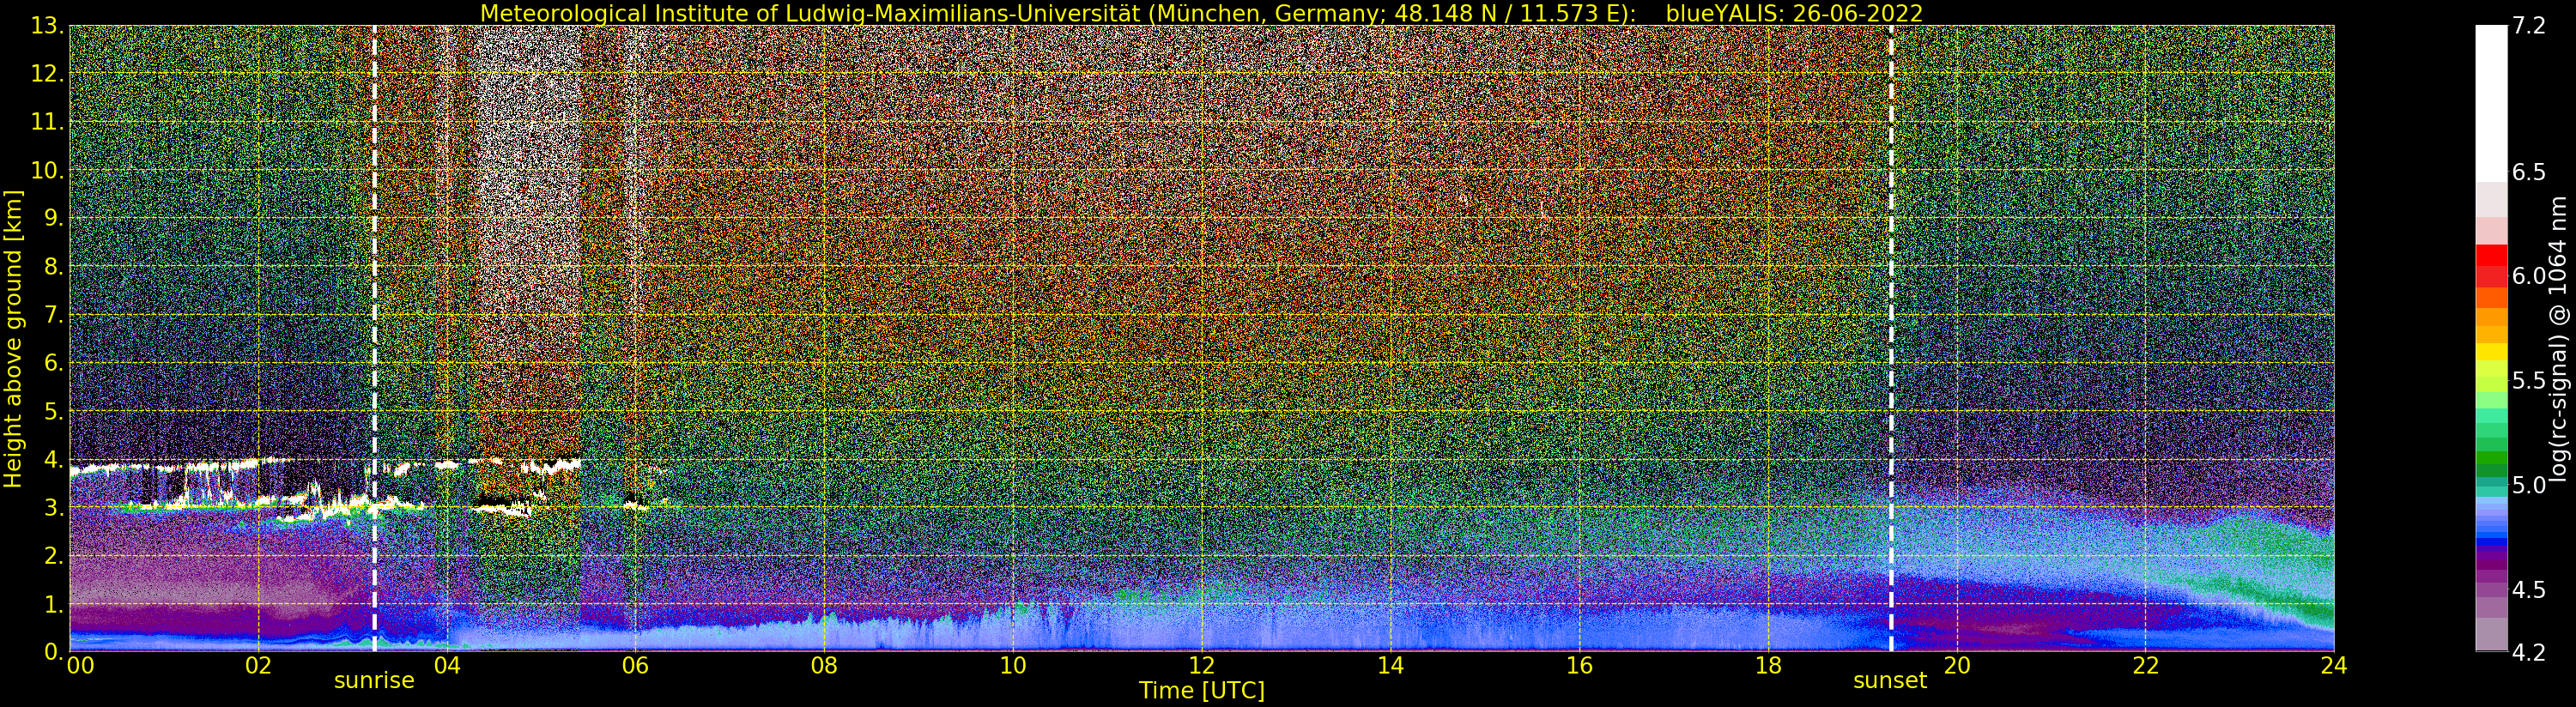Click the 'sunrise' label below the time axis
This screenshot has height=707, width=2576.
[x=374, y=680]
